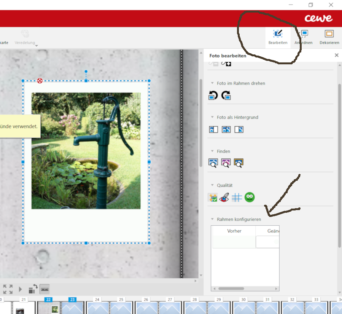Viewport: 342px width, 314px height.
Task: Click the red remove marker on photo frame
Action: 40,81
